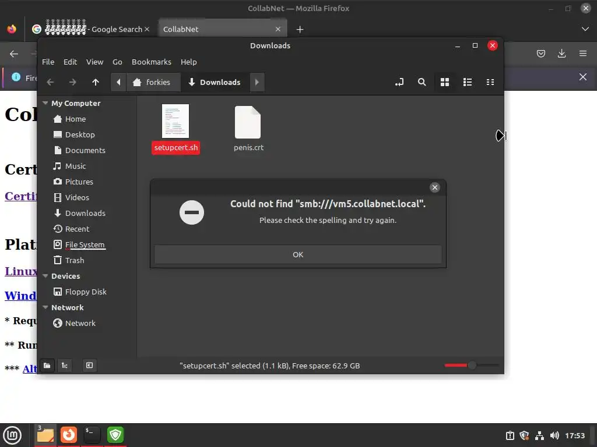Open the network tray icon
This screenshot has height=447, width=597.
[x=539, y=435]
